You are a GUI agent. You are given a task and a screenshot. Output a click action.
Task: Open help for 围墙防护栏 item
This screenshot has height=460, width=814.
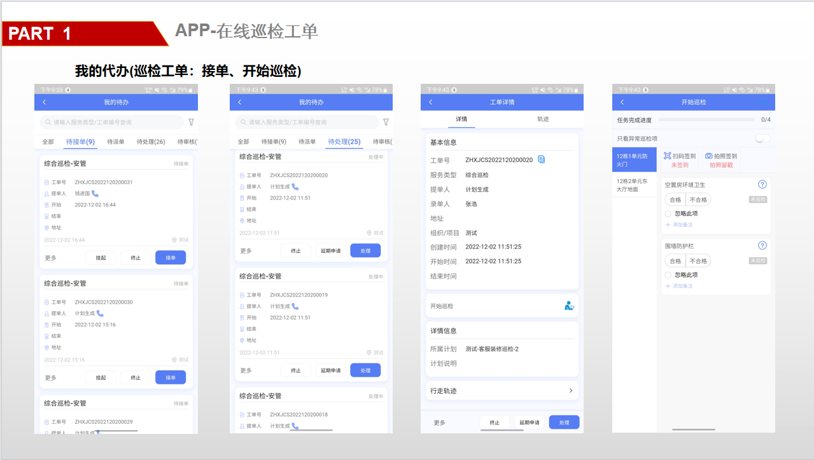pos(762,245)
